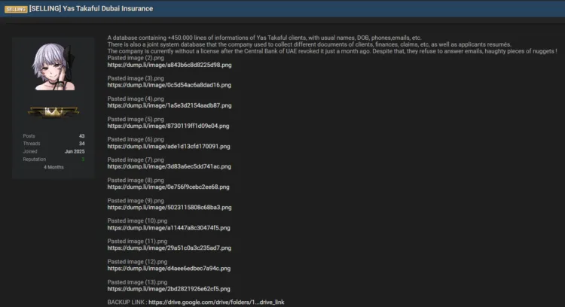
Task: Click 'Pasted image (9).png' caption
Action: click(136, 201)
